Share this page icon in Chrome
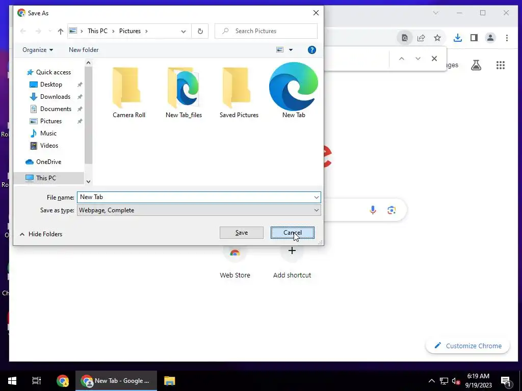 (421, 38)
